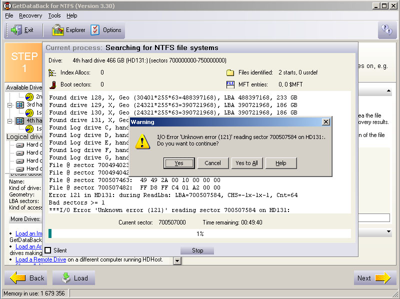Select first logical Hard drive icon
Screen dimensions: 400x299
(x=20, y=145)
